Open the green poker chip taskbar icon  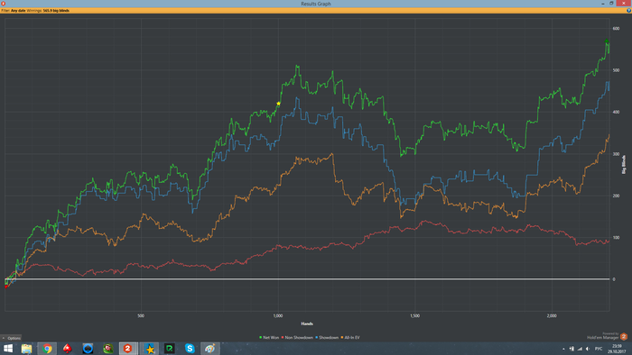click(x=107, y=348)
